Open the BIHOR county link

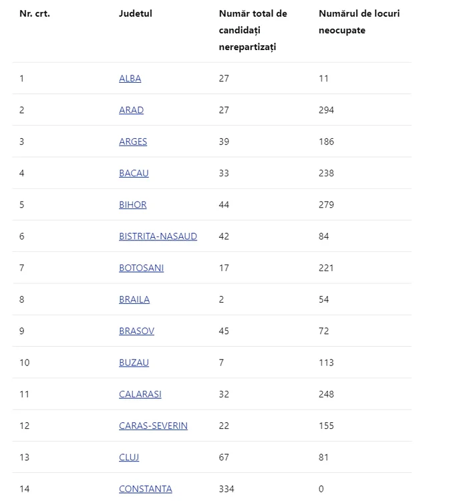pos(132,205)
